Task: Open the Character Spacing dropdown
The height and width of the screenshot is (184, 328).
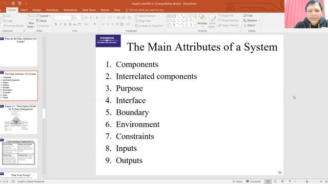Action: 80,25
